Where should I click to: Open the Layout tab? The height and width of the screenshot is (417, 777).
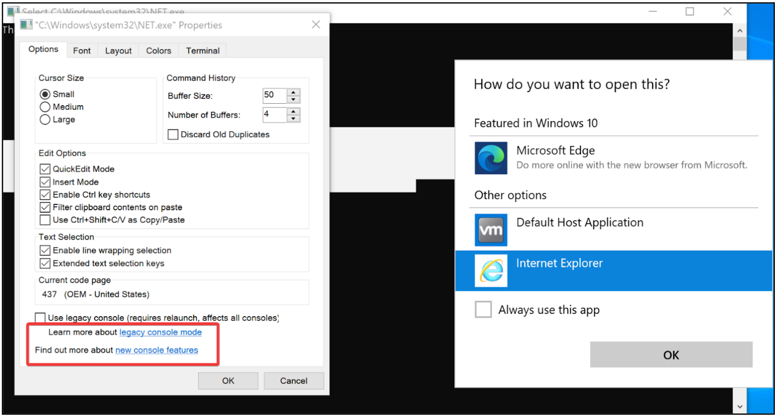118,51
